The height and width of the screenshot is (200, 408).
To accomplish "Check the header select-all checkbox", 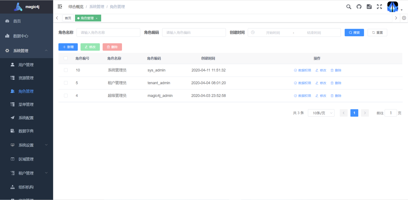I will pyautogui.click(x=66, y=58).
